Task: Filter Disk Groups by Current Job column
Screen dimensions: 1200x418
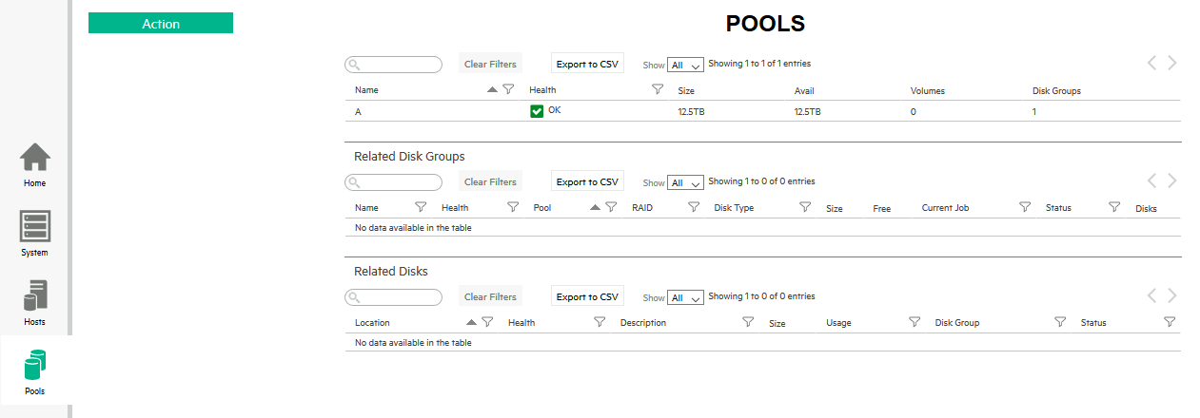Action: tap(1025, 206)
